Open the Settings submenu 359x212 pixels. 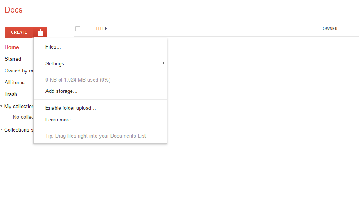(100, 63)
